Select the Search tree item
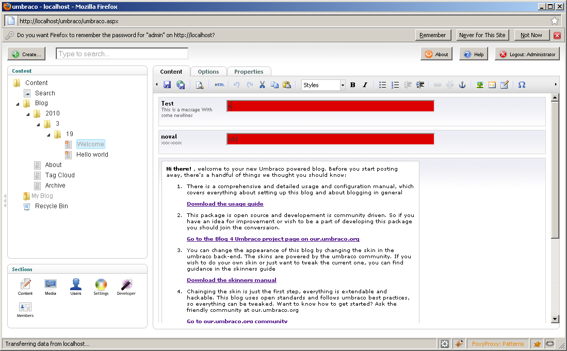This screenshot has height=351, width=567. (x=45, y=93)
